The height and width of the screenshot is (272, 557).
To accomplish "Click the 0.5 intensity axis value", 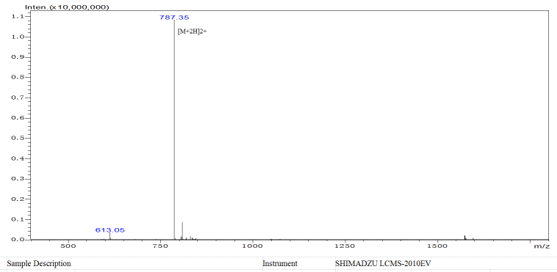I will [17, 138].
